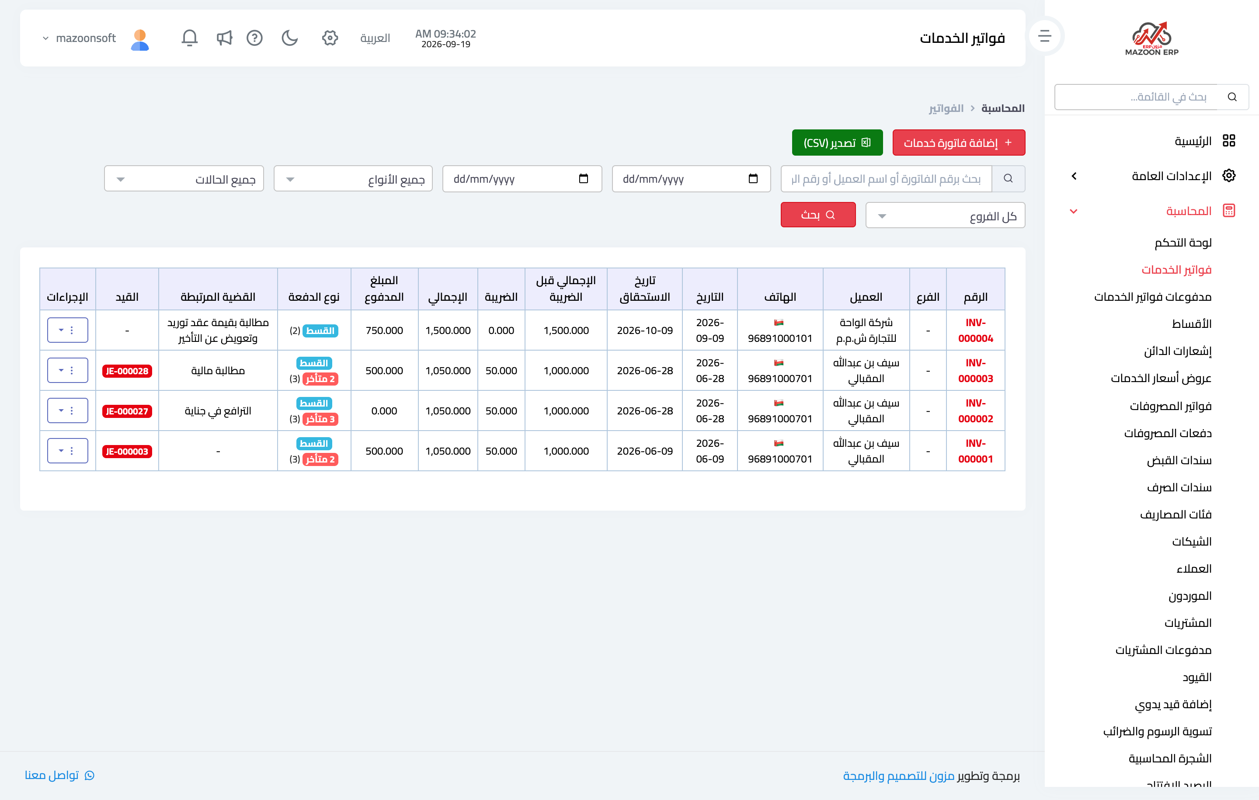Click the dashboard grid icon for الرئيسية

[x=1229, y=141]
